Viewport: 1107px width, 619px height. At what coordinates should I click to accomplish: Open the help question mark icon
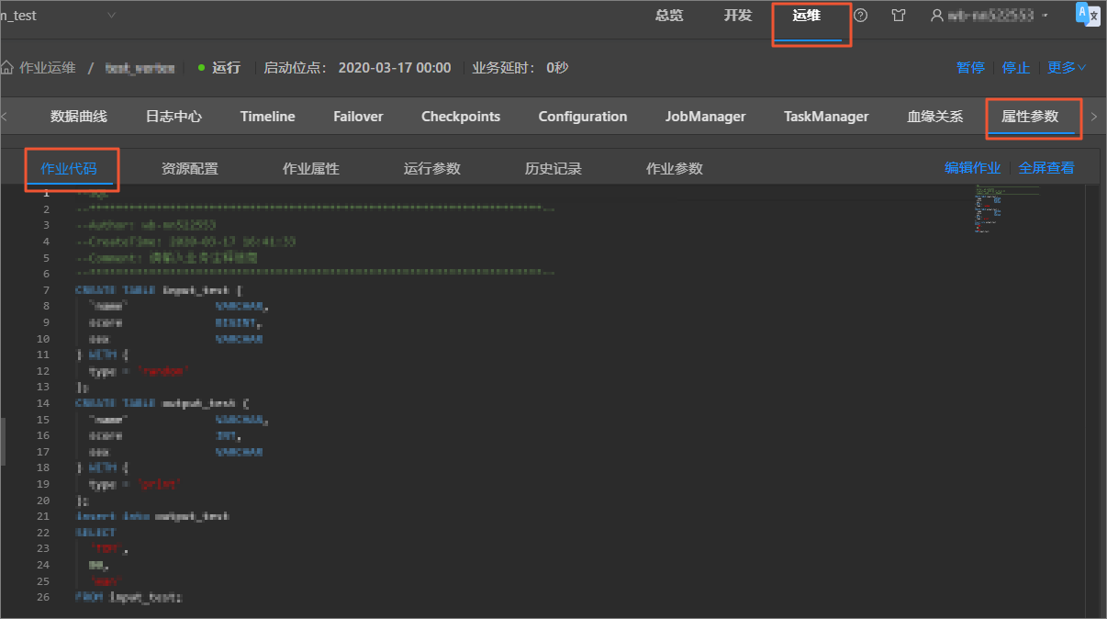click(x=860, y=16)
